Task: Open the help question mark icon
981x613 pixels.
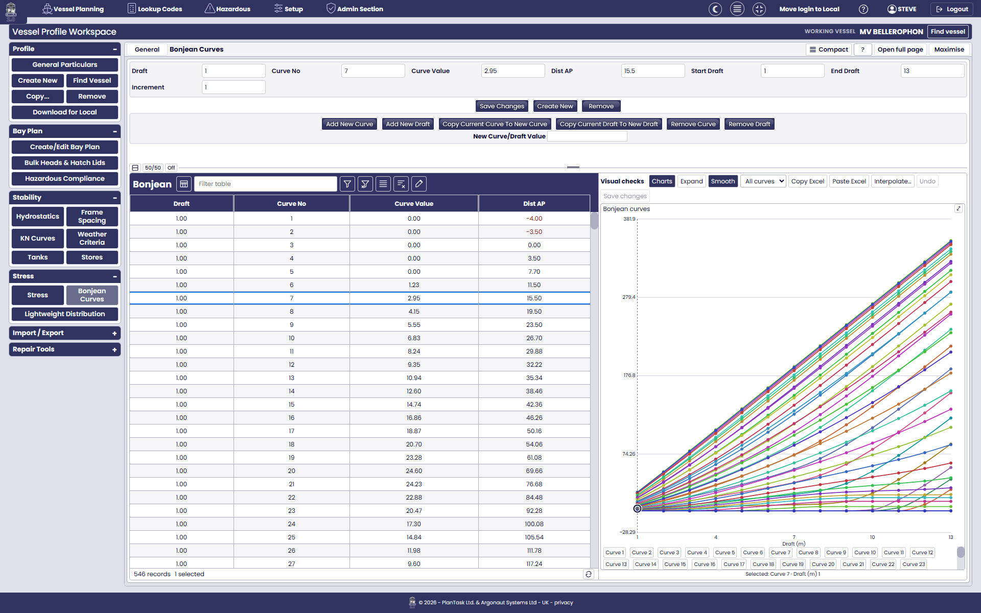Action: pos(863,9)
